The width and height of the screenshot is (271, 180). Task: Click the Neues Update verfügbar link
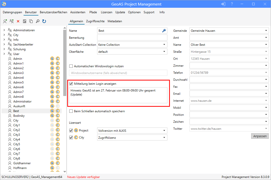point(83,177)
